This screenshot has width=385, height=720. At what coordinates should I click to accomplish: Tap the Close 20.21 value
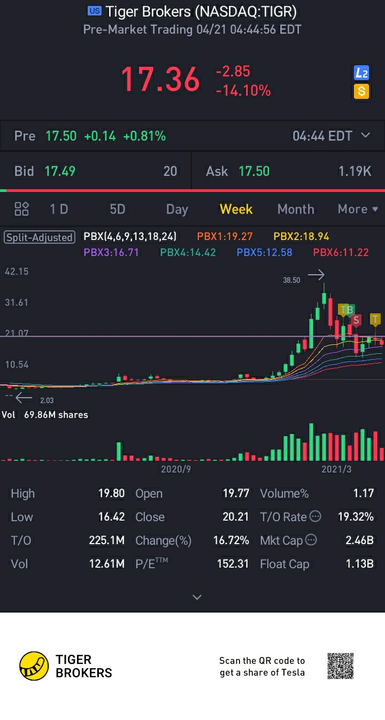pyautogui.click(x=236, y=517)
